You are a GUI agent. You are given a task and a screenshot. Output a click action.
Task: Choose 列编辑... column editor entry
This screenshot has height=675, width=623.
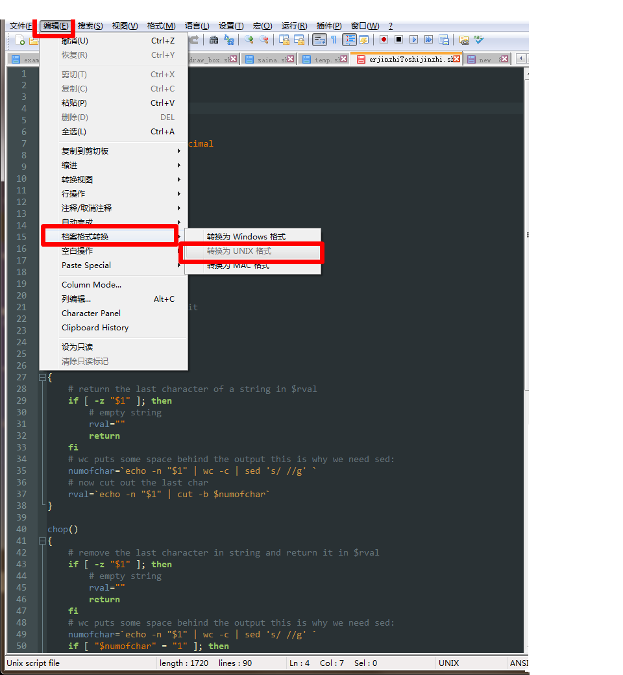pyautogui.click(x=114, y=299)
